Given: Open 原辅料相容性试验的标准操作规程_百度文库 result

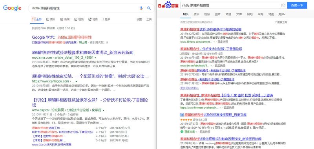Looking at the screenshot, I should 215,115.
